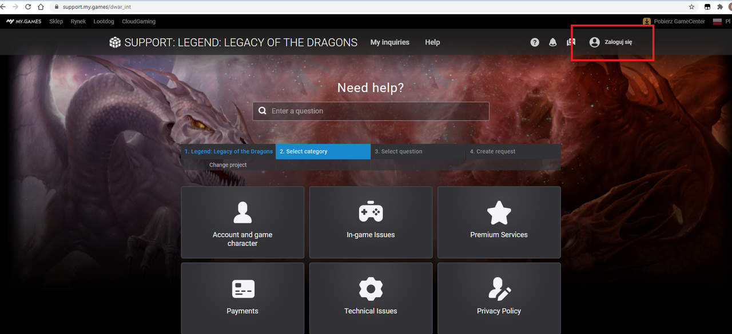The width and height of the screenshot is (732, 334).
Task: Select the 2. Select category step
Action: tap(323, 151)
